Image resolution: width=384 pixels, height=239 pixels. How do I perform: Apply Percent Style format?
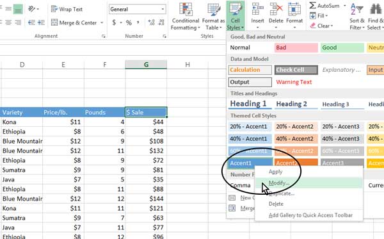pyautogui.click(x=129, y=23)
